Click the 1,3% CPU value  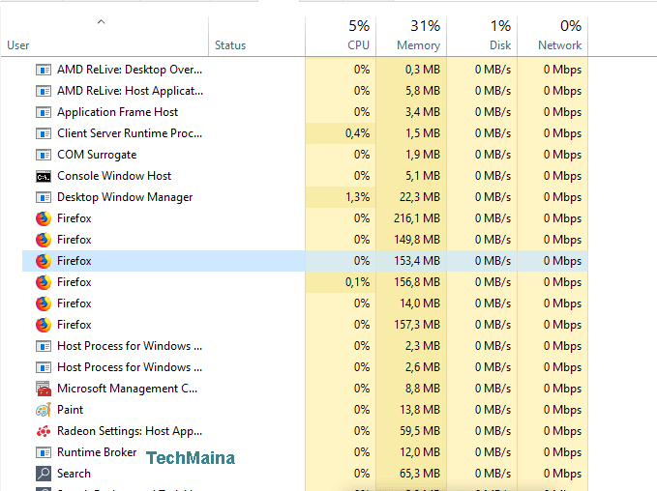coord(357,197)
